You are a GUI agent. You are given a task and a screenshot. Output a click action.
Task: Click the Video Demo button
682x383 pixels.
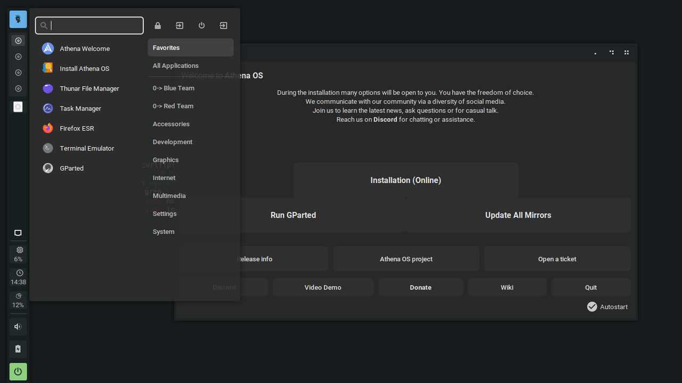tap(323, 287)
